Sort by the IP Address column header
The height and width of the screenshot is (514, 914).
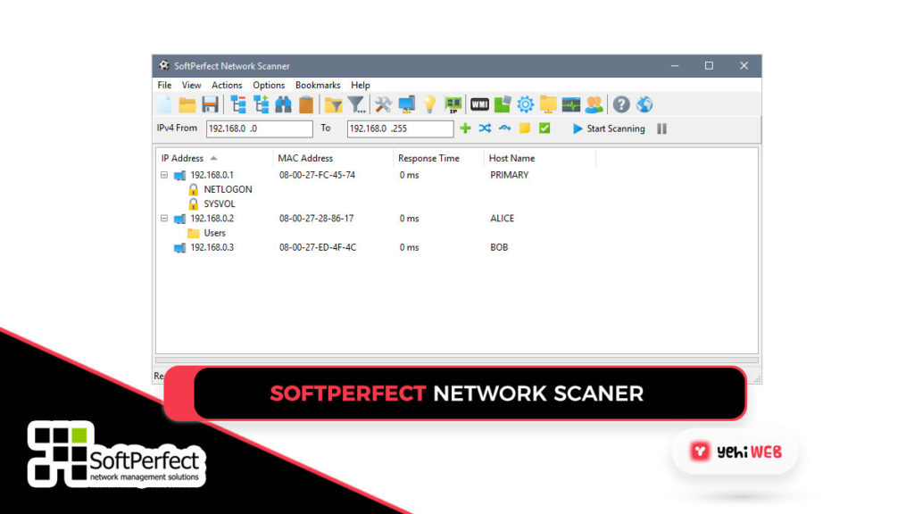click(183, 158)
